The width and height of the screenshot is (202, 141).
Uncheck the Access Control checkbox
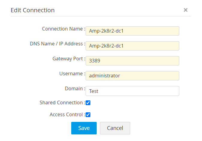88,115
